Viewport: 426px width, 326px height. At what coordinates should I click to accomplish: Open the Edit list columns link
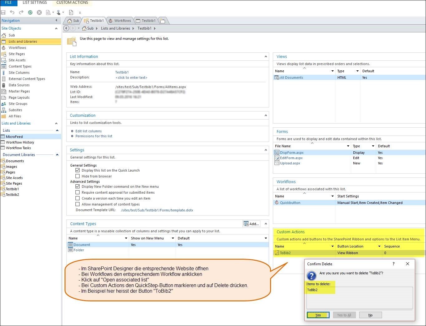[x=89, y=131]
